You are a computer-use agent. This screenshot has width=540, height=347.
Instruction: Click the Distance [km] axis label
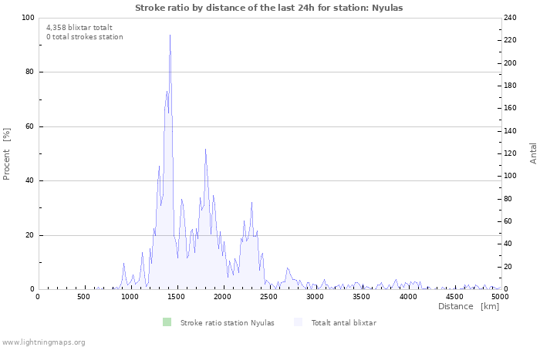click(x=468, y=306)
